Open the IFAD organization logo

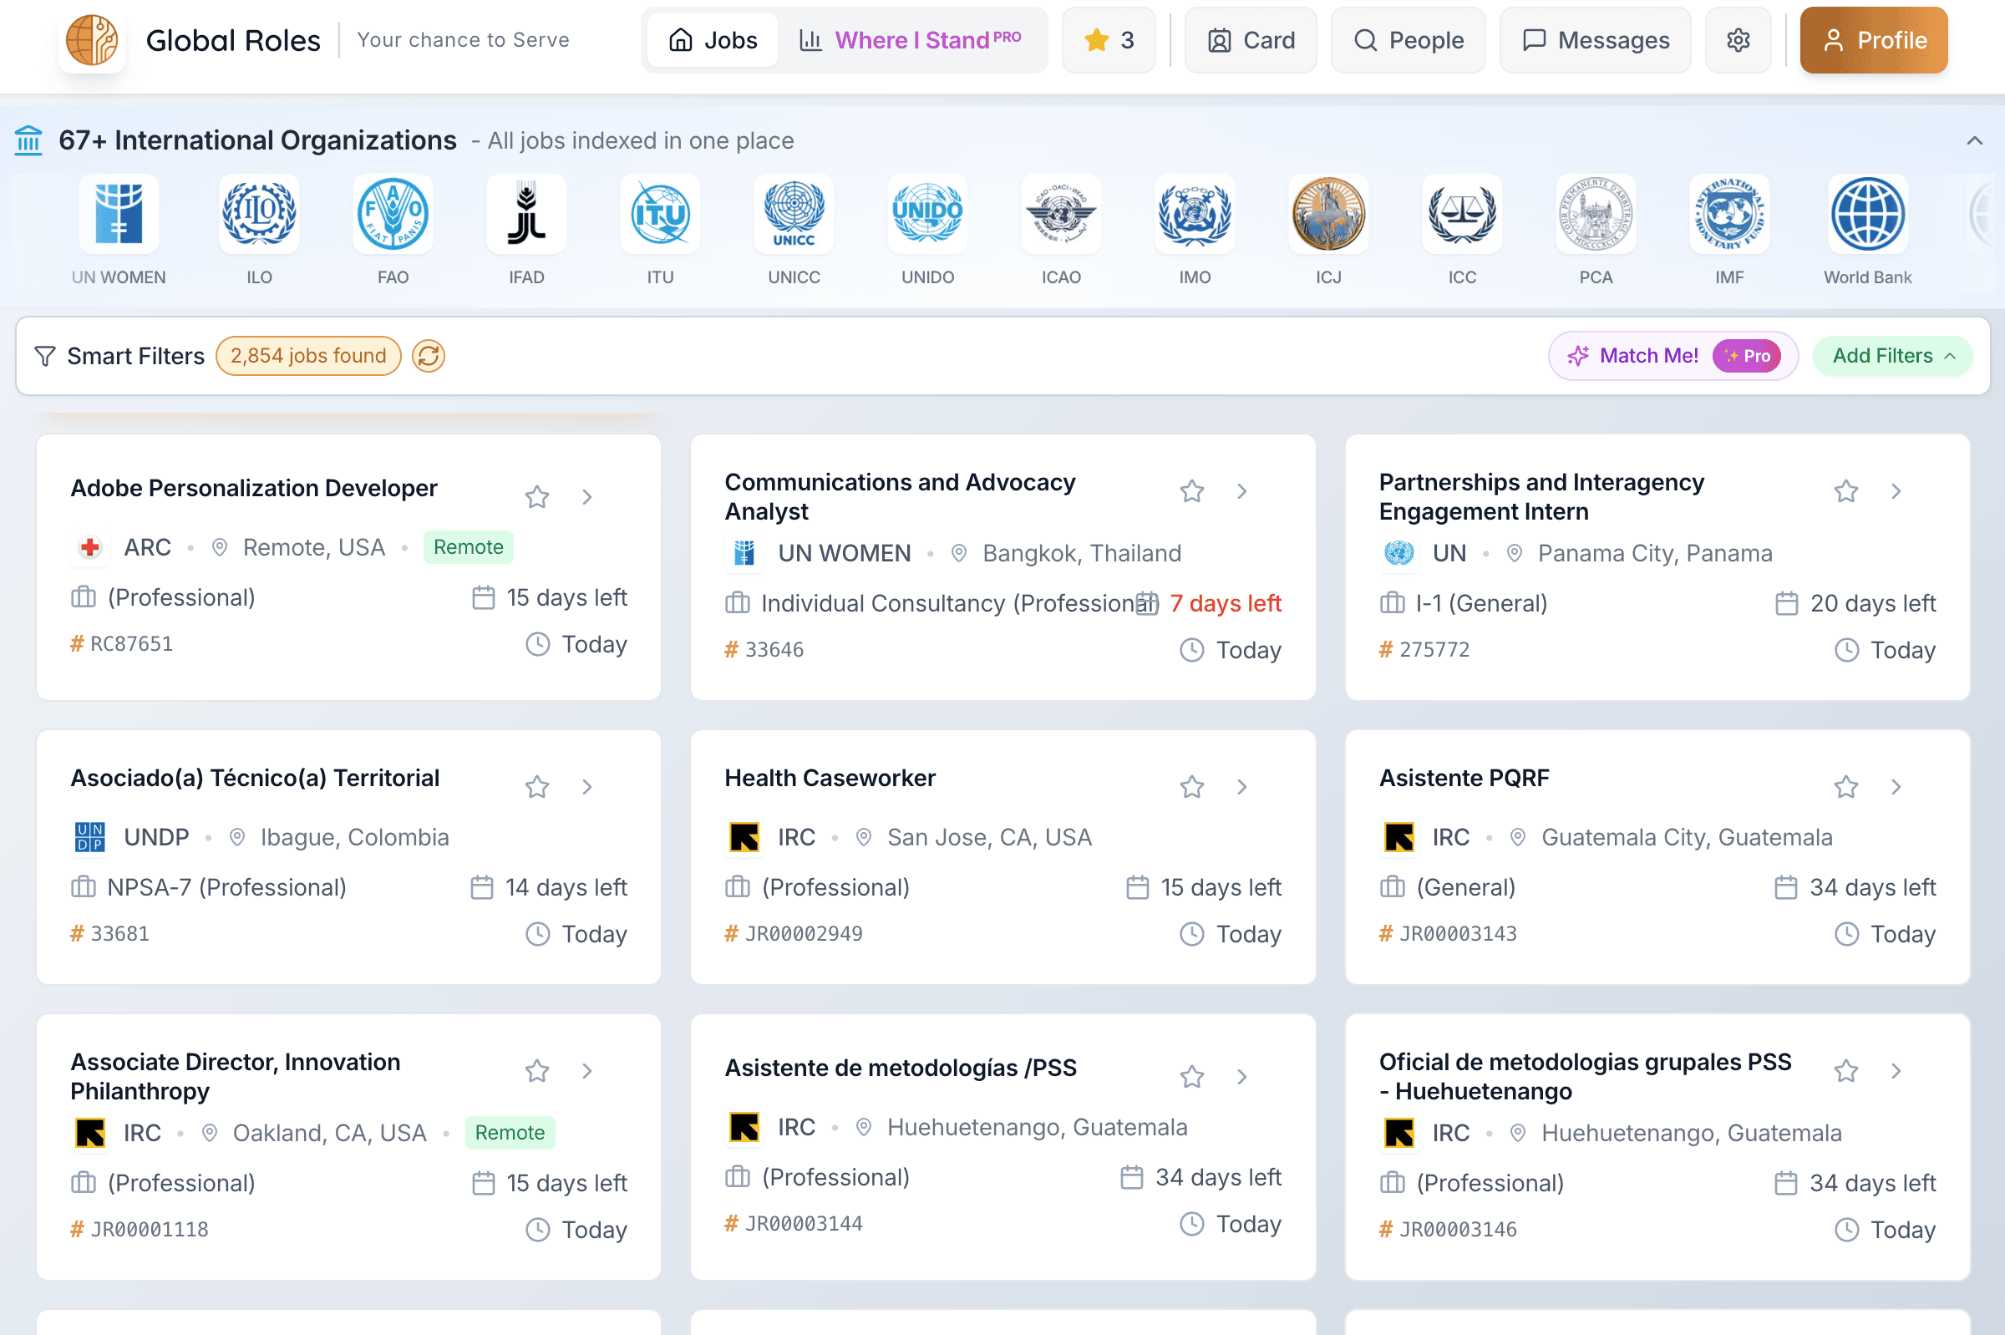(526, 214)
